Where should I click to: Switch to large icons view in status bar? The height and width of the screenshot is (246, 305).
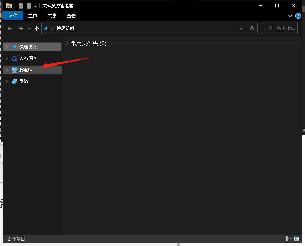(x=297, y=238)
